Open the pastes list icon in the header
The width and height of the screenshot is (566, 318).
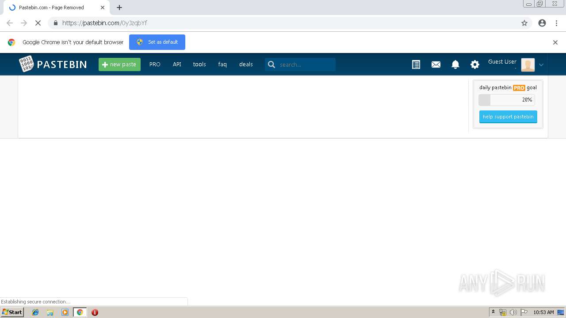point(416,64)
